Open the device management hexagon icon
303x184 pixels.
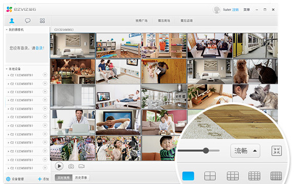[x=8, y=179]
